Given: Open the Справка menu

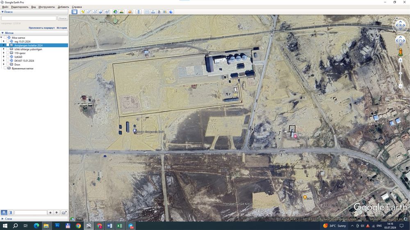Looking at the screenshot, I should (x=77, y=7).
